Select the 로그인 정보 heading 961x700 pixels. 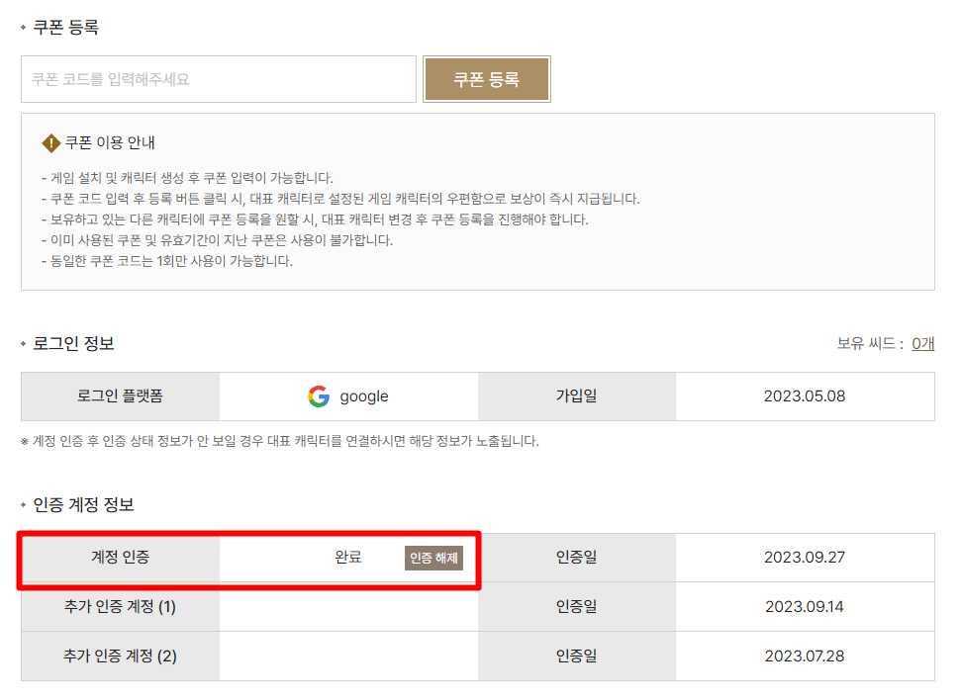(73, 343)
